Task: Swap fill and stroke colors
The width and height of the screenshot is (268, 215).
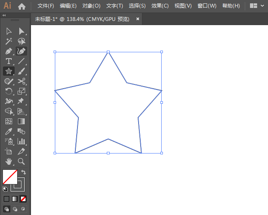Action: (23, 172)
